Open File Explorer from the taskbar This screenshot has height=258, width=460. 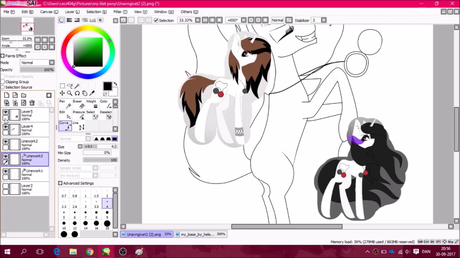click(x=73, y=252)
